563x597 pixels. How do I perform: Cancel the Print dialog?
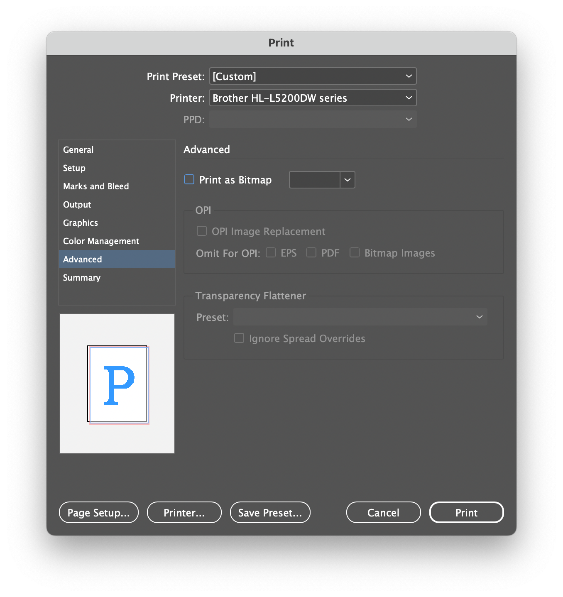(383, 512)
